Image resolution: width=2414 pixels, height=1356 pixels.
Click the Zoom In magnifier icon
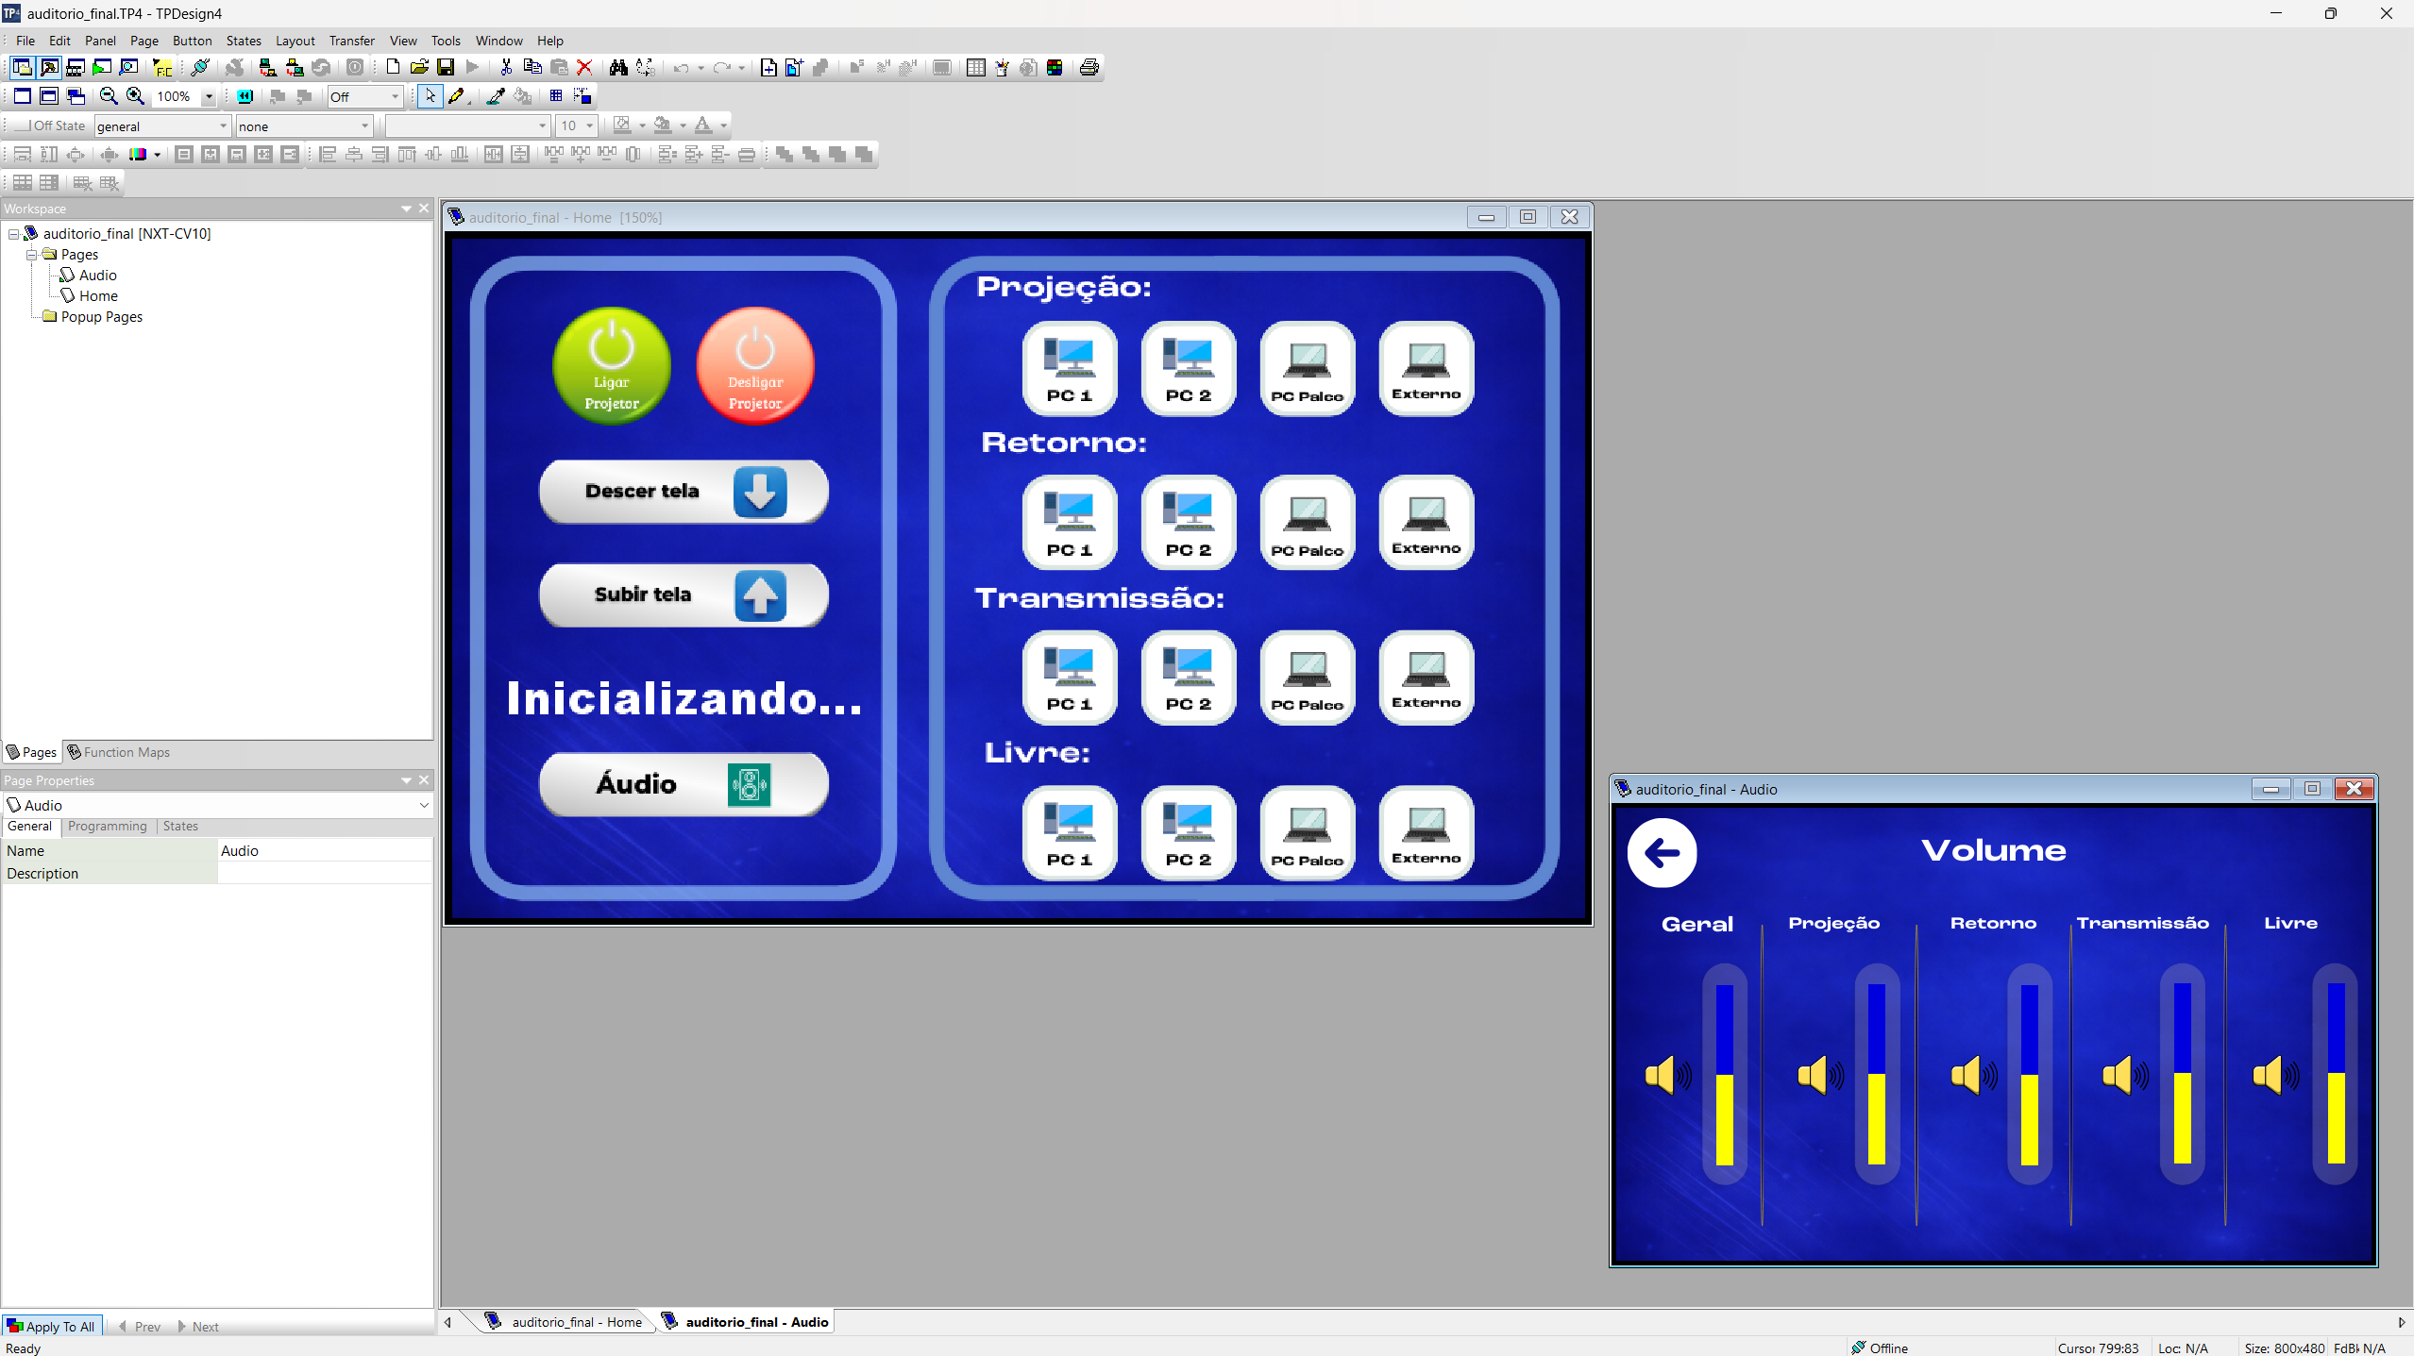pyautogui.click(x=135, y=96)
